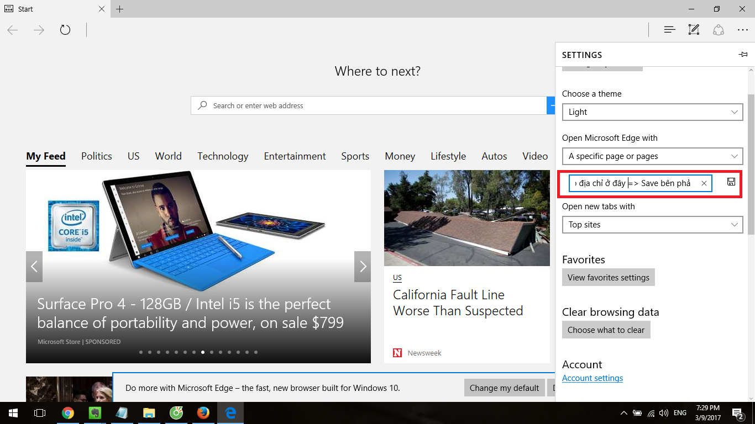Close the Start tab
This screenshot has height=424, width=755.
(102, 9)
